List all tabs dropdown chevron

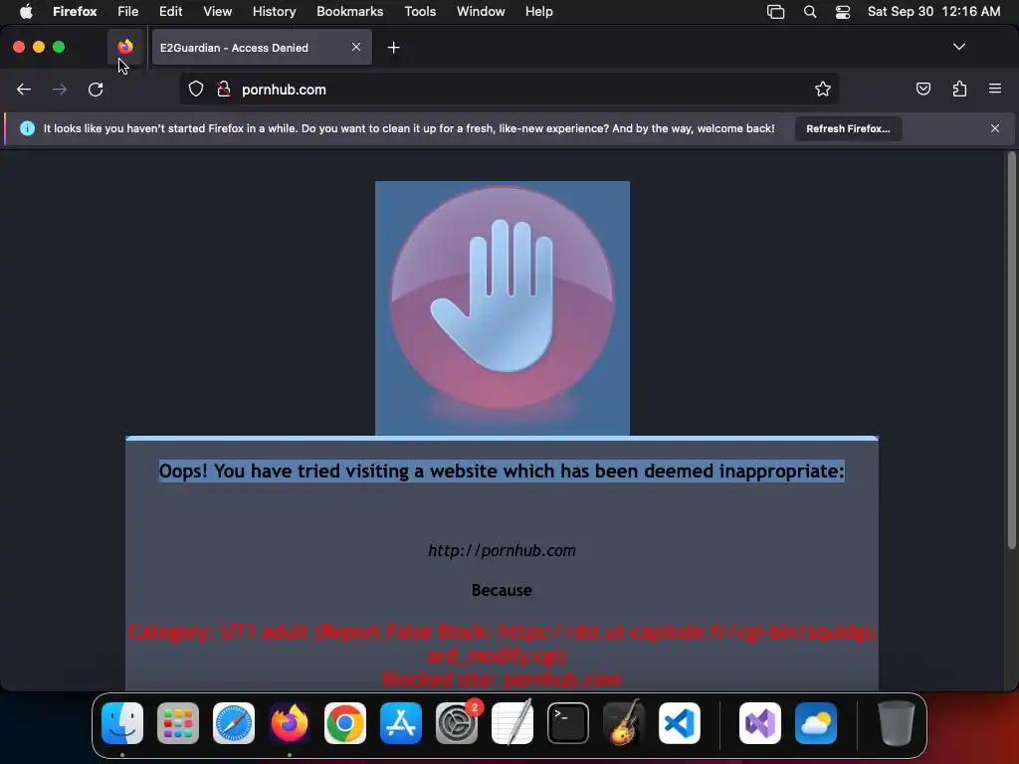pos(959,47)
